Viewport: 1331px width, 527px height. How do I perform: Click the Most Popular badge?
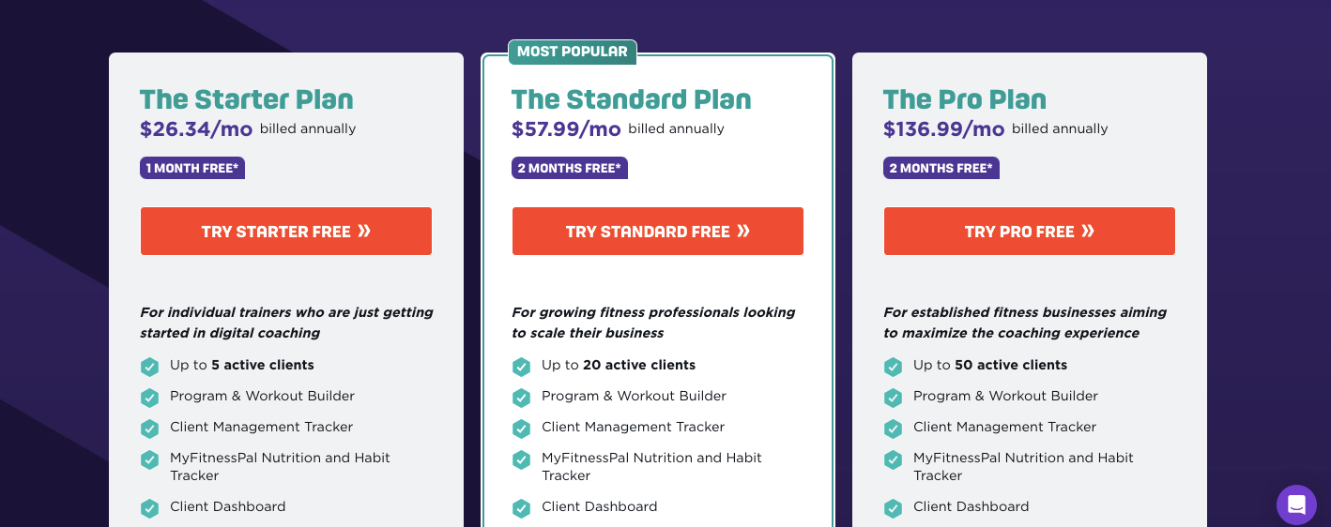[x=573, y=52]
